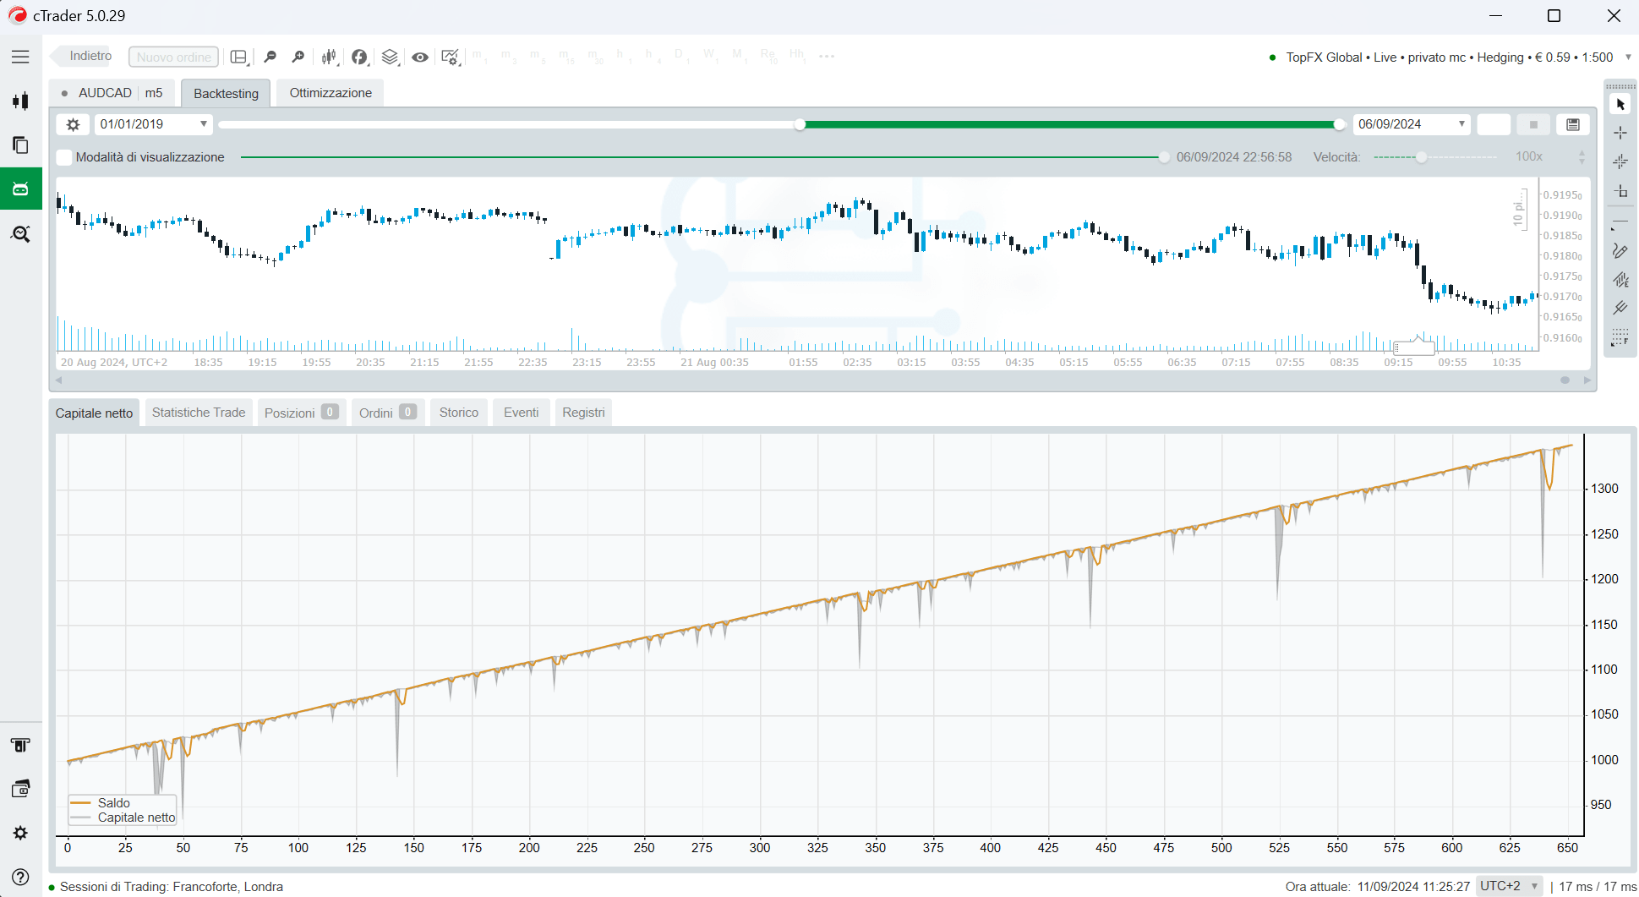The width and height of the screenshot is (1639, 897).
Task: Open the backtesting settings gear
Action: (x=74, y=124)
